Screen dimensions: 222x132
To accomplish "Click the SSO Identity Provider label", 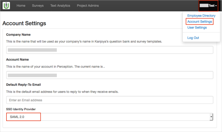I will coord(23,109).
